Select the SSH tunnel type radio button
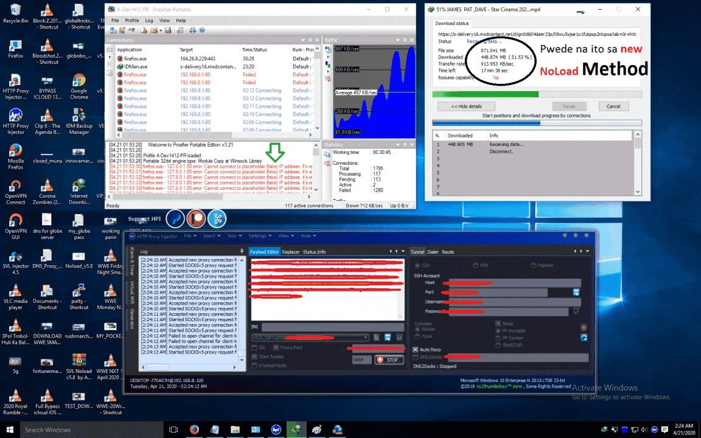701x438 pixels. point(417,265)
